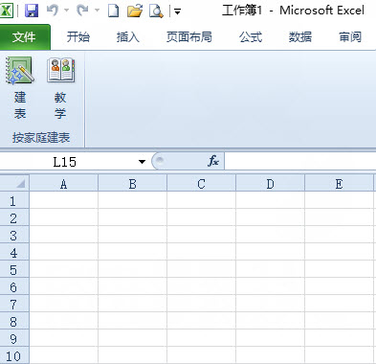The image size is (376, 364).
Task: Select column B header
Action: [132, 184]
